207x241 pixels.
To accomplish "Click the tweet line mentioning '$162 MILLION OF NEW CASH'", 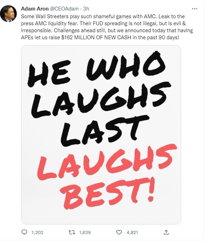I will (100, 37).
